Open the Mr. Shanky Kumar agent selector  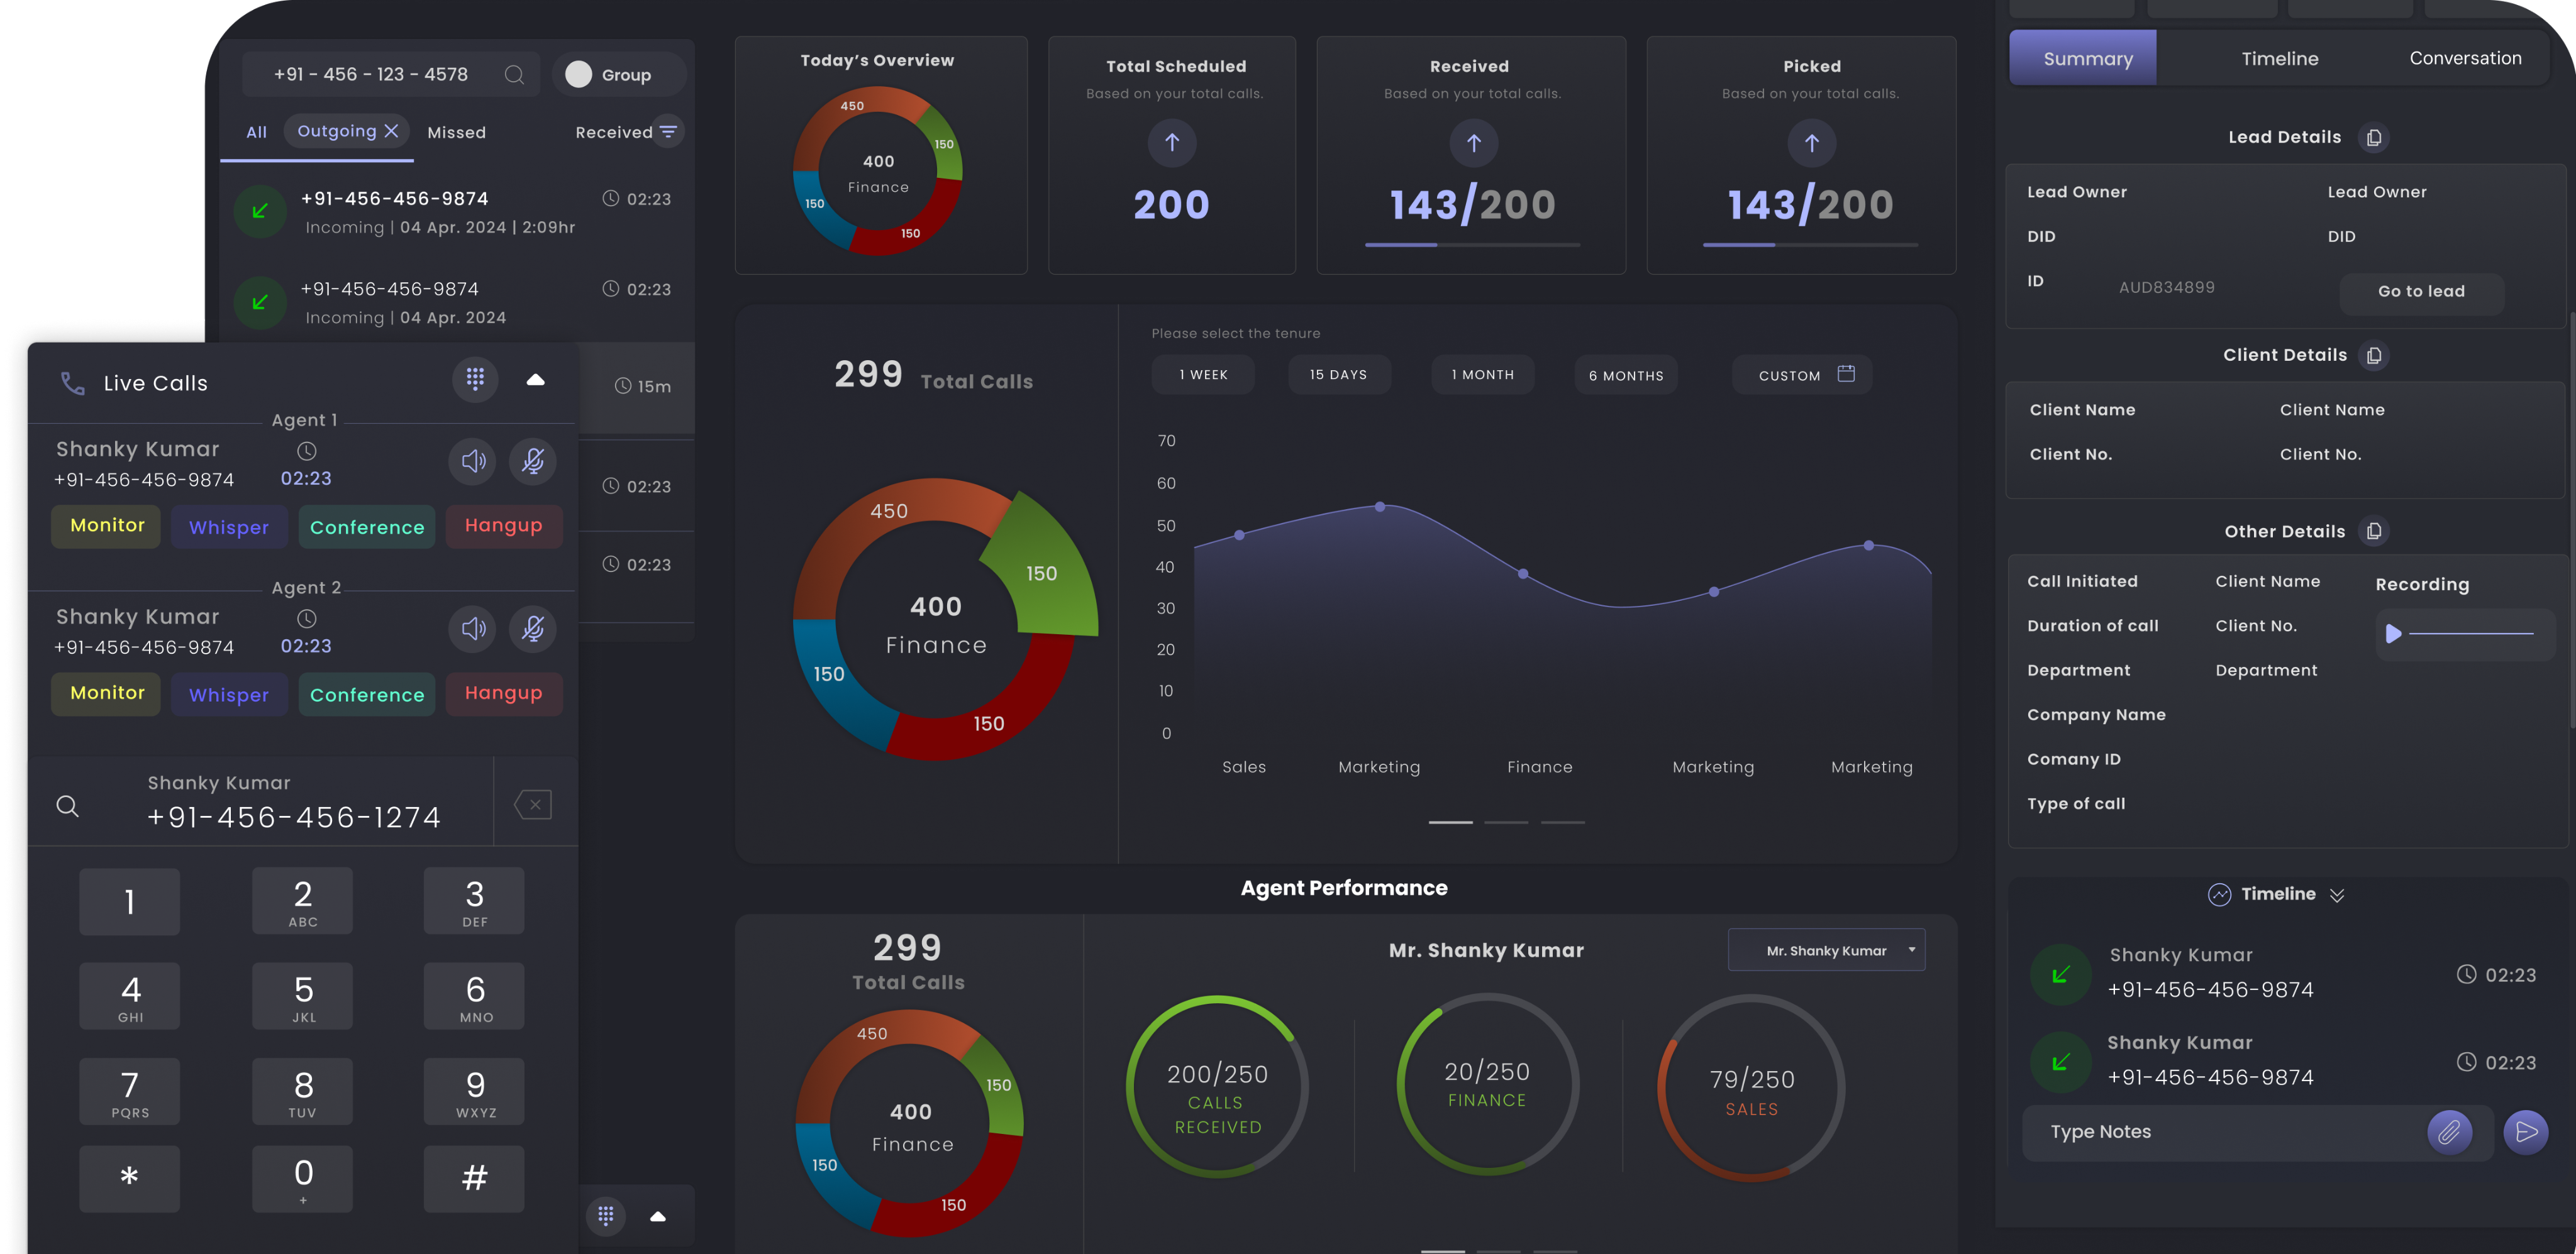pyautogui.click(x=1826, y=949)
